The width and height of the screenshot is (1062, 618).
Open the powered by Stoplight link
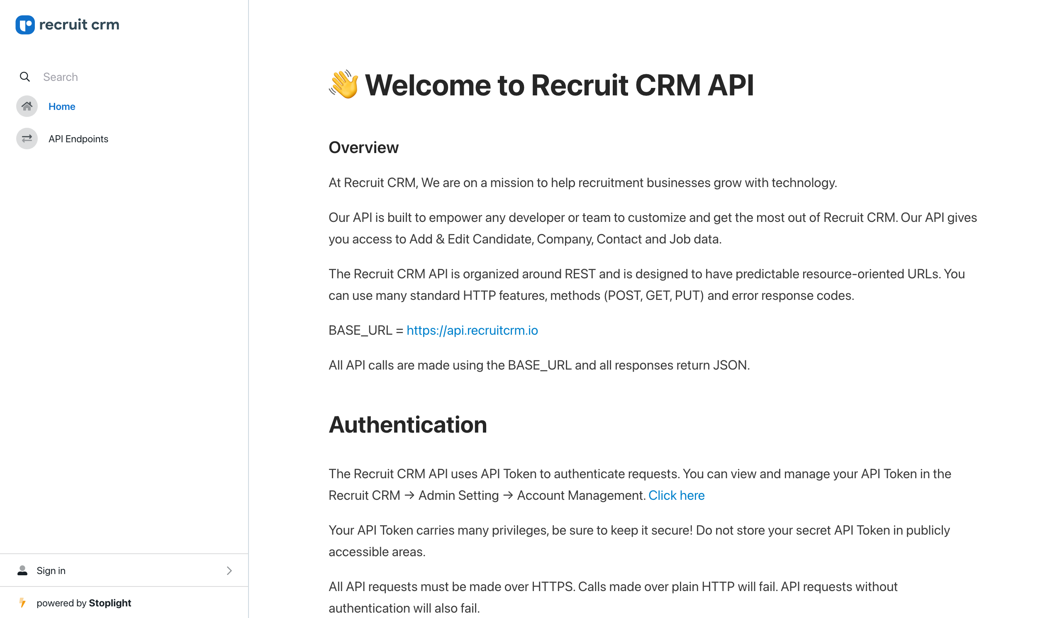click(x=84, y=603)
